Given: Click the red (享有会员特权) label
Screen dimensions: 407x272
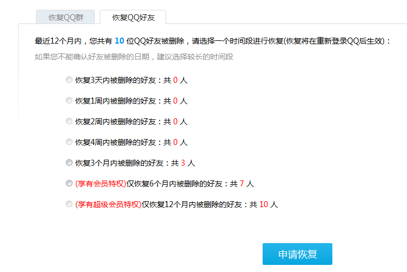Looking at the screenshot, I should tap(101, 184).
